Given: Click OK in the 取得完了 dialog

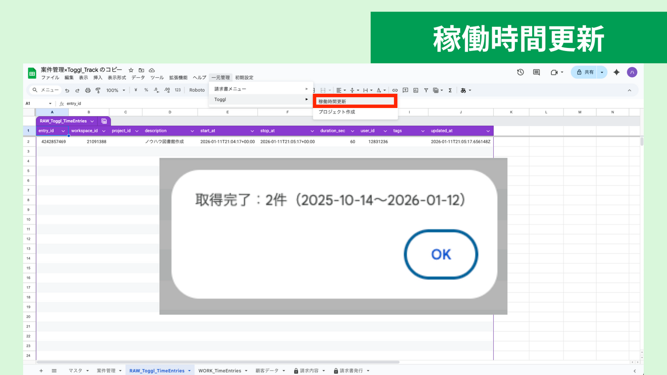Looking at the screenshot, I should click(441, 254).
